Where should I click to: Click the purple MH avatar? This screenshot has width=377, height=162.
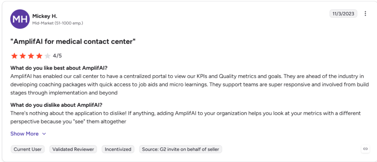click(20, 19)
